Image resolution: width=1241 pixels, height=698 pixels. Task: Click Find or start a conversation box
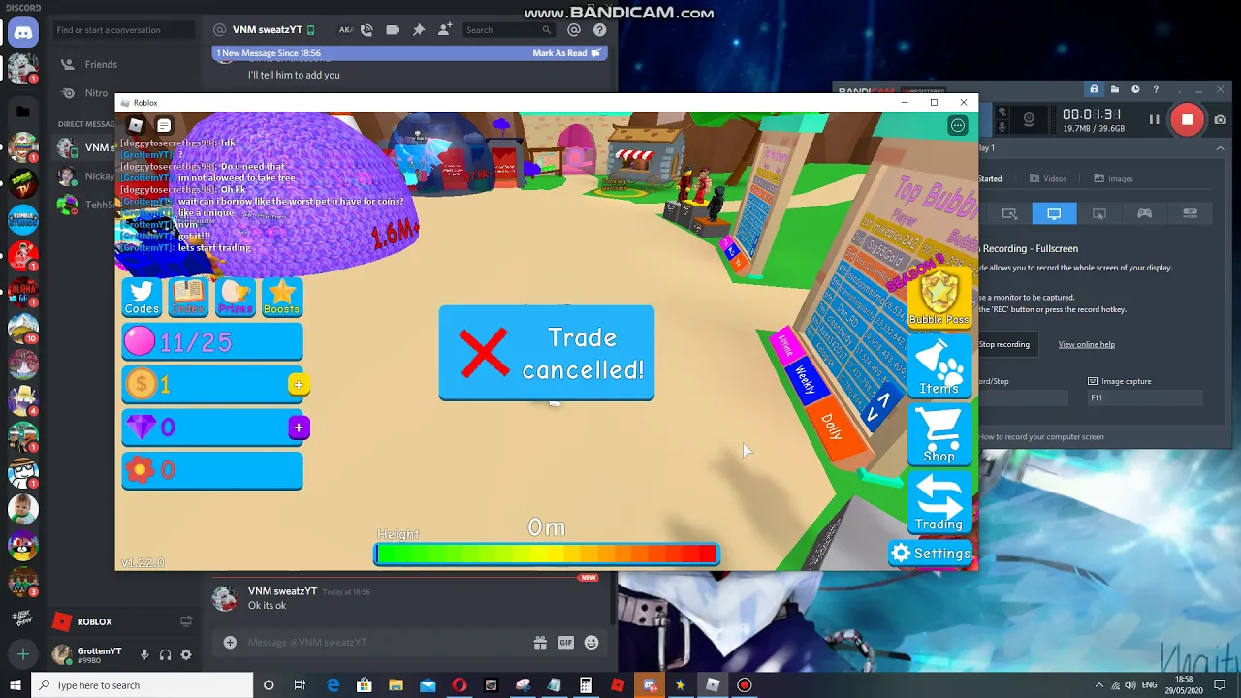pyautogui.click(x=122, y=30)
